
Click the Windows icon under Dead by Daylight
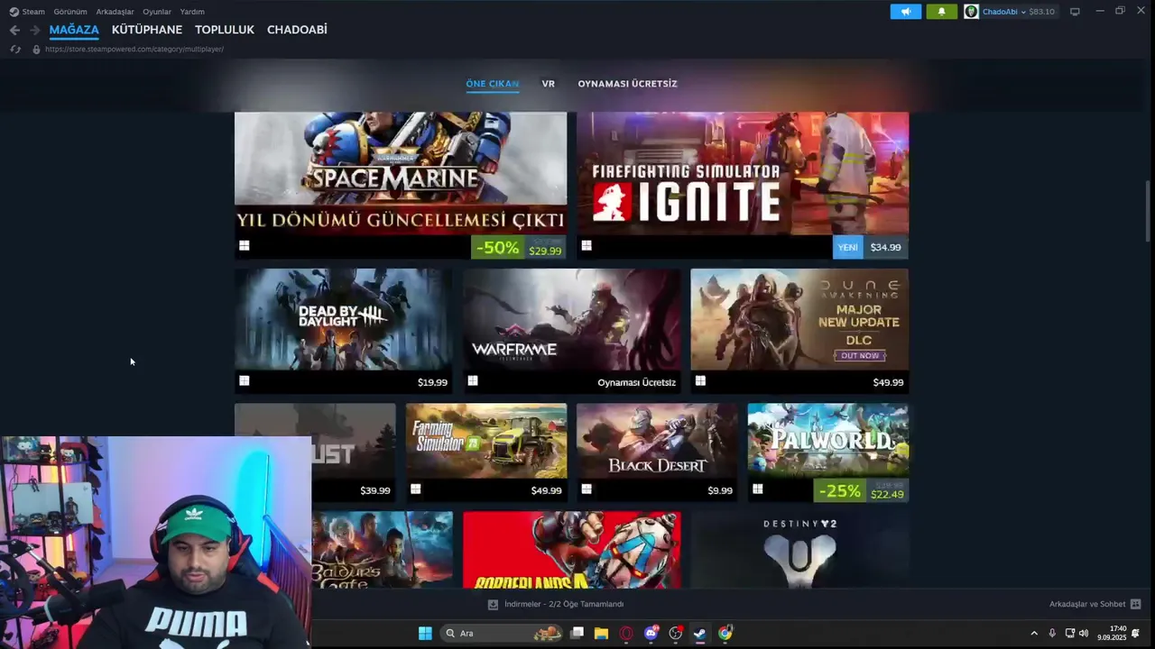(x=244, y=381)
